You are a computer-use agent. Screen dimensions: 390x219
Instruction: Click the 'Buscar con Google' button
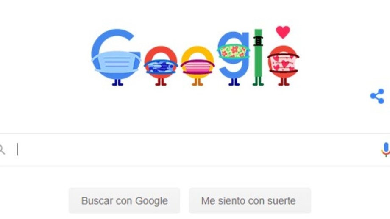[124, 201]
